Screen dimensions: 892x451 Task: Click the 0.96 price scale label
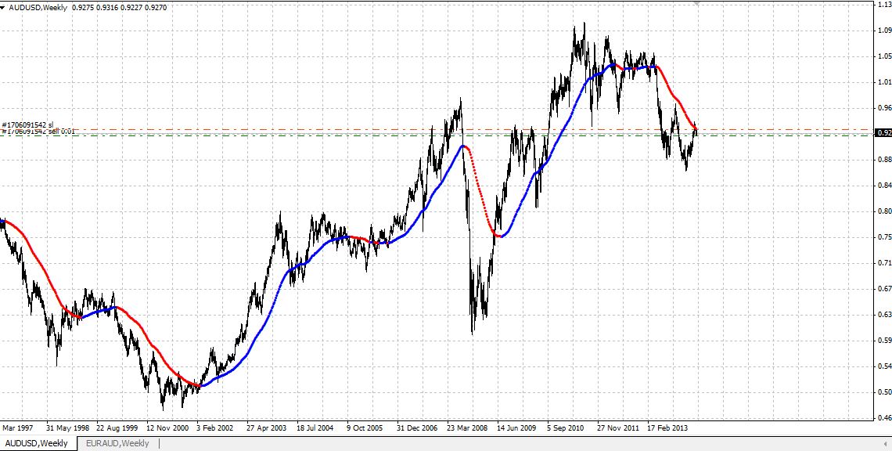click(x=885, y=107)
